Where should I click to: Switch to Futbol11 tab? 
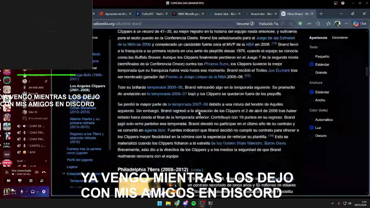coord(152,14)
